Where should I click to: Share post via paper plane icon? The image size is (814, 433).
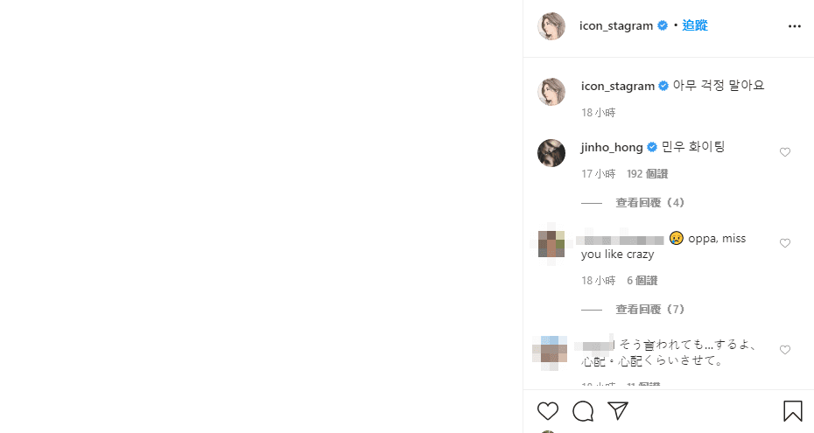(618, 411)
